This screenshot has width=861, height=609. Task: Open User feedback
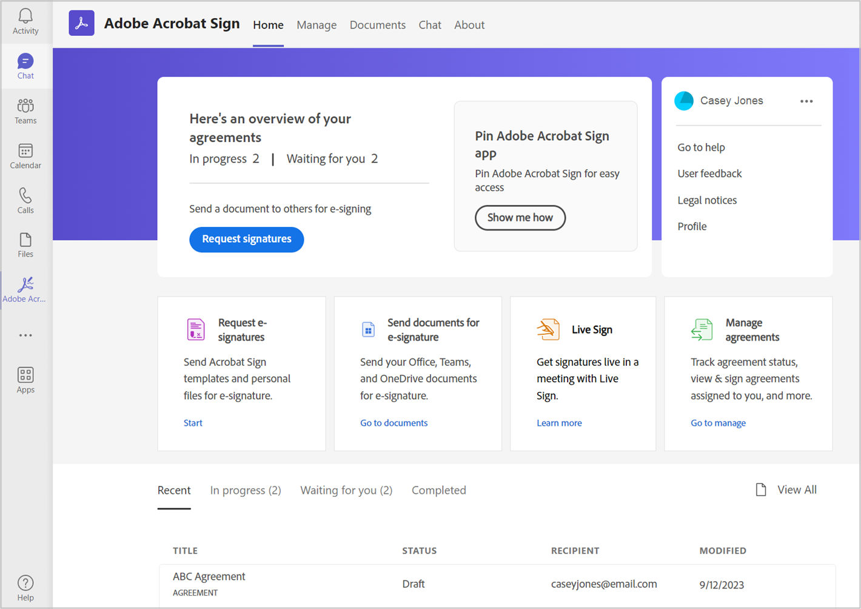pyautogui.click(x=709, y=173)
